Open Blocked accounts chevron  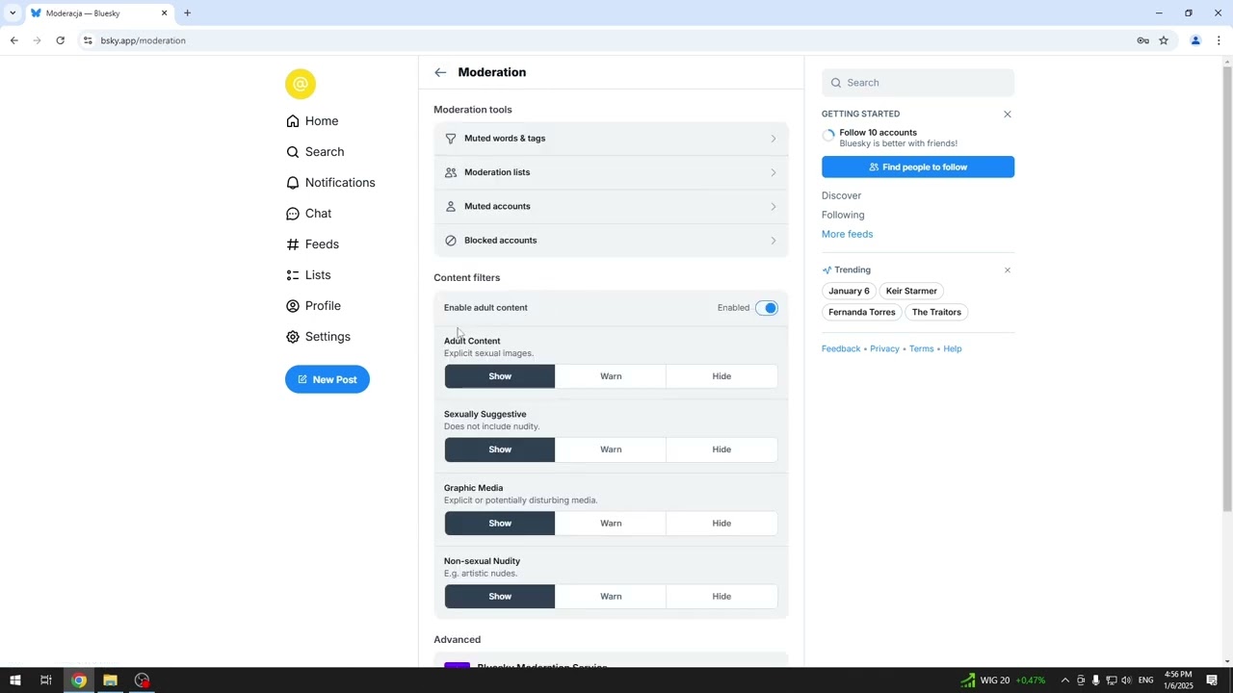tap(773, 241)
